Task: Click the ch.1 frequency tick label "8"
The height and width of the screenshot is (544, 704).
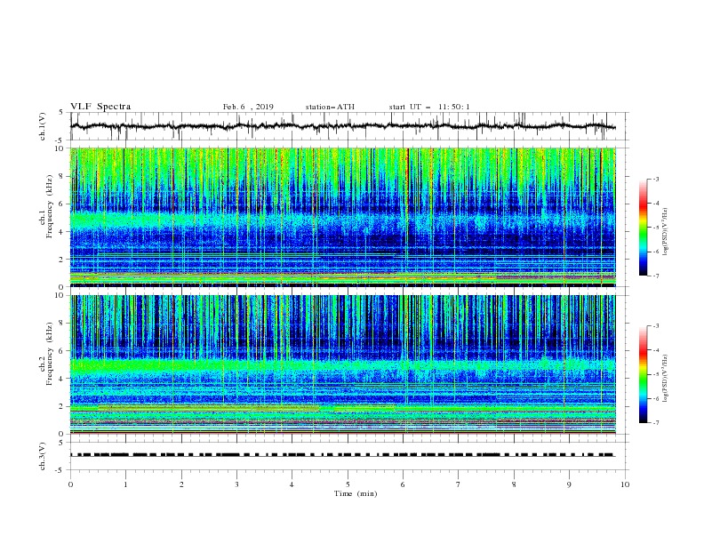Action: [x=62, y=176]
